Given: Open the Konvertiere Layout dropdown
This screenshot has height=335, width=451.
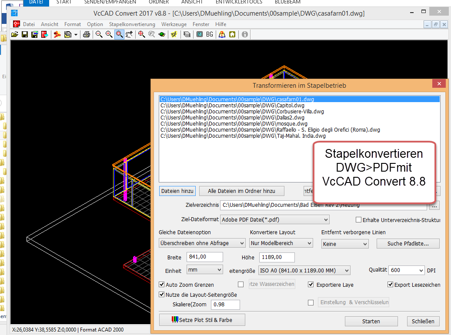Looking at the screenshot, I should point(281,244).
